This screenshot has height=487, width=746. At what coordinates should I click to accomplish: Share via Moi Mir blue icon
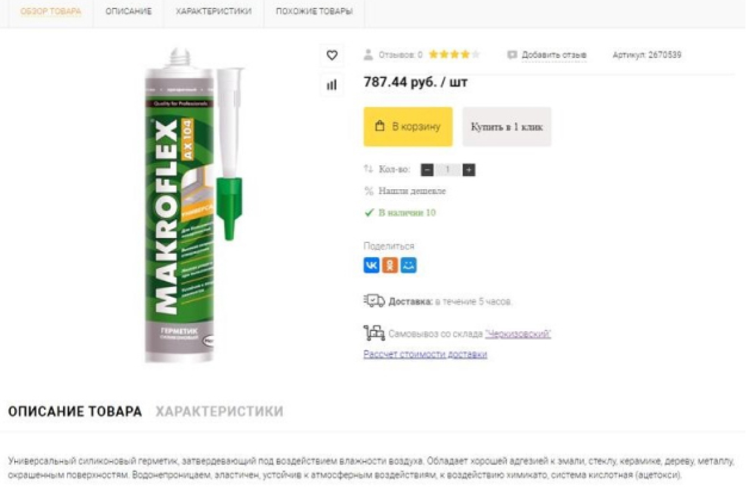coord(408,266)
